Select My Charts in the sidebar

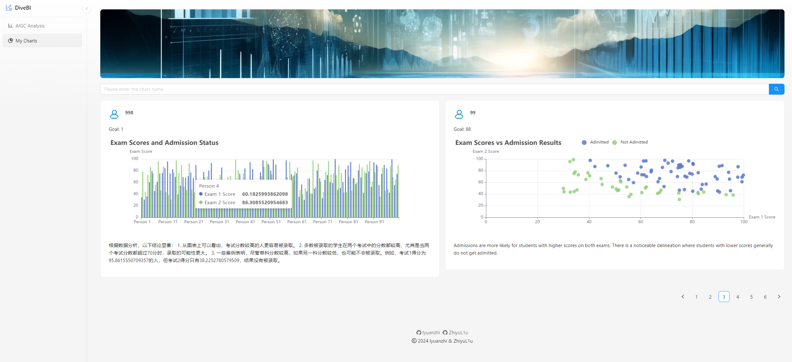pos(26,41)
